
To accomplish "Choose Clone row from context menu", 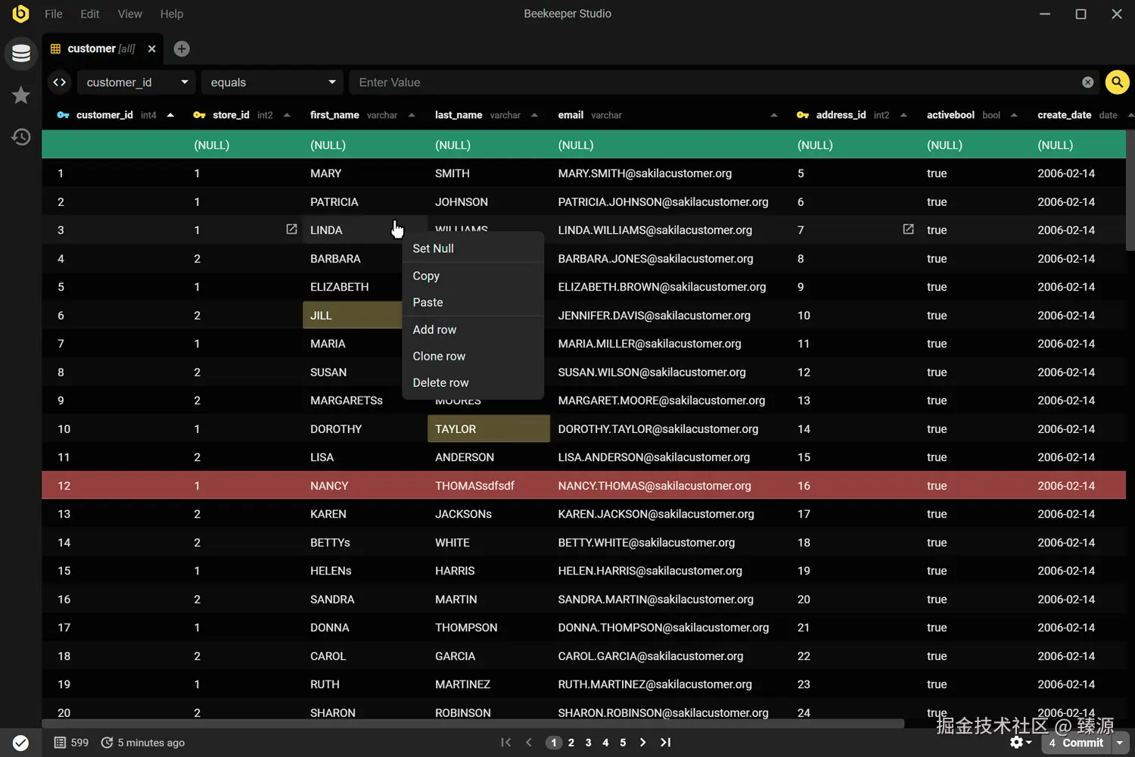I will pyautogui.click(x=473, y=356).
